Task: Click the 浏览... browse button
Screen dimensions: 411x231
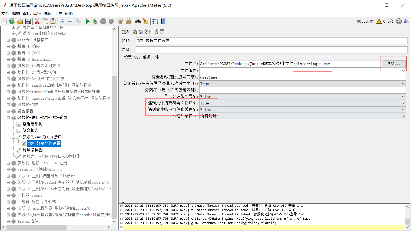Action: pos(393,64)
